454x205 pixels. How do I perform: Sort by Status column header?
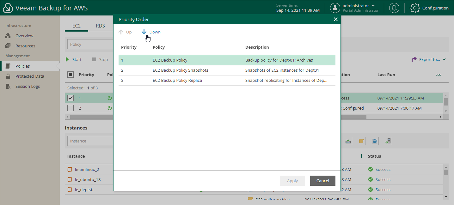coord(374,156)
